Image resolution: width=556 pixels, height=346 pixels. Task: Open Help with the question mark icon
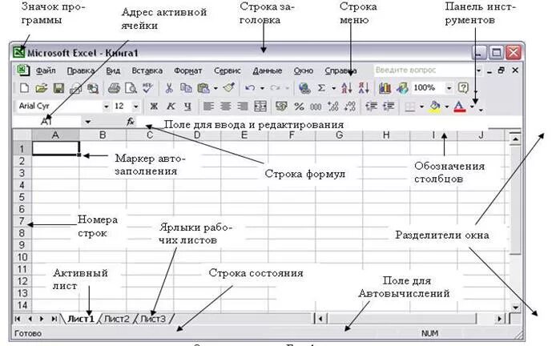463,87
